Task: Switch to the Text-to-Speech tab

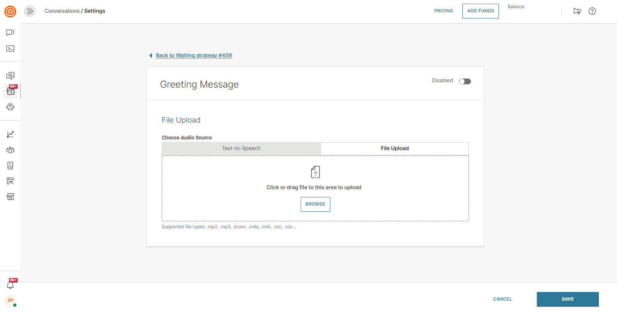Action: pos(241,148)
